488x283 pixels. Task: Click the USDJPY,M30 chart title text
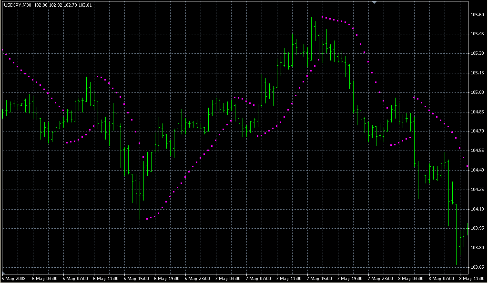tap(18, 5)
